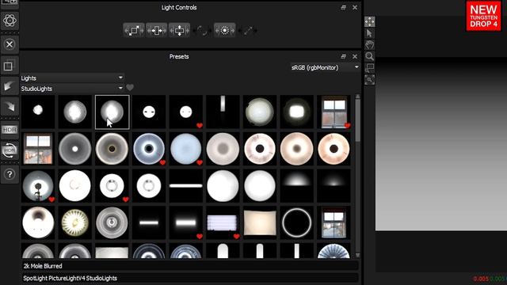Screen dimensions: 507x285
Task: Select the cream fabric softbox thumbnail
Action: pyautogui.click(x=260, y=222)
